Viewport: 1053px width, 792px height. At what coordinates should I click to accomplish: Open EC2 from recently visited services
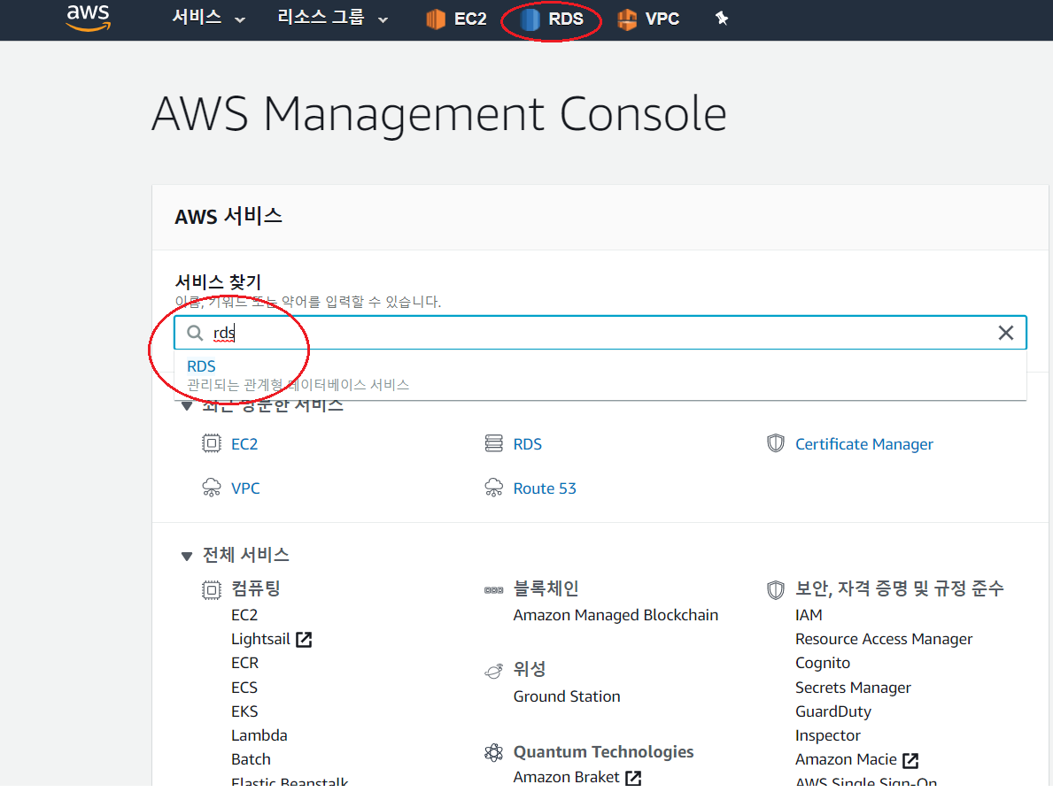244,444
